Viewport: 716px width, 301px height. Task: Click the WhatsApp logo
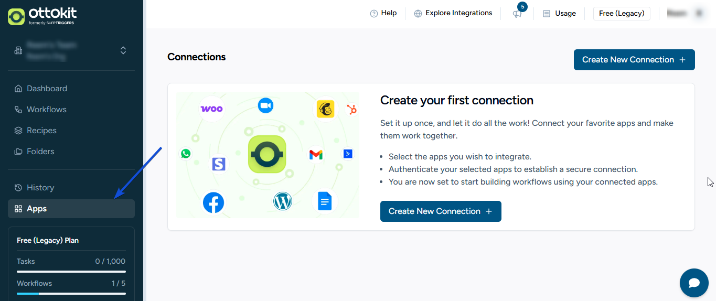coord(186,154)
